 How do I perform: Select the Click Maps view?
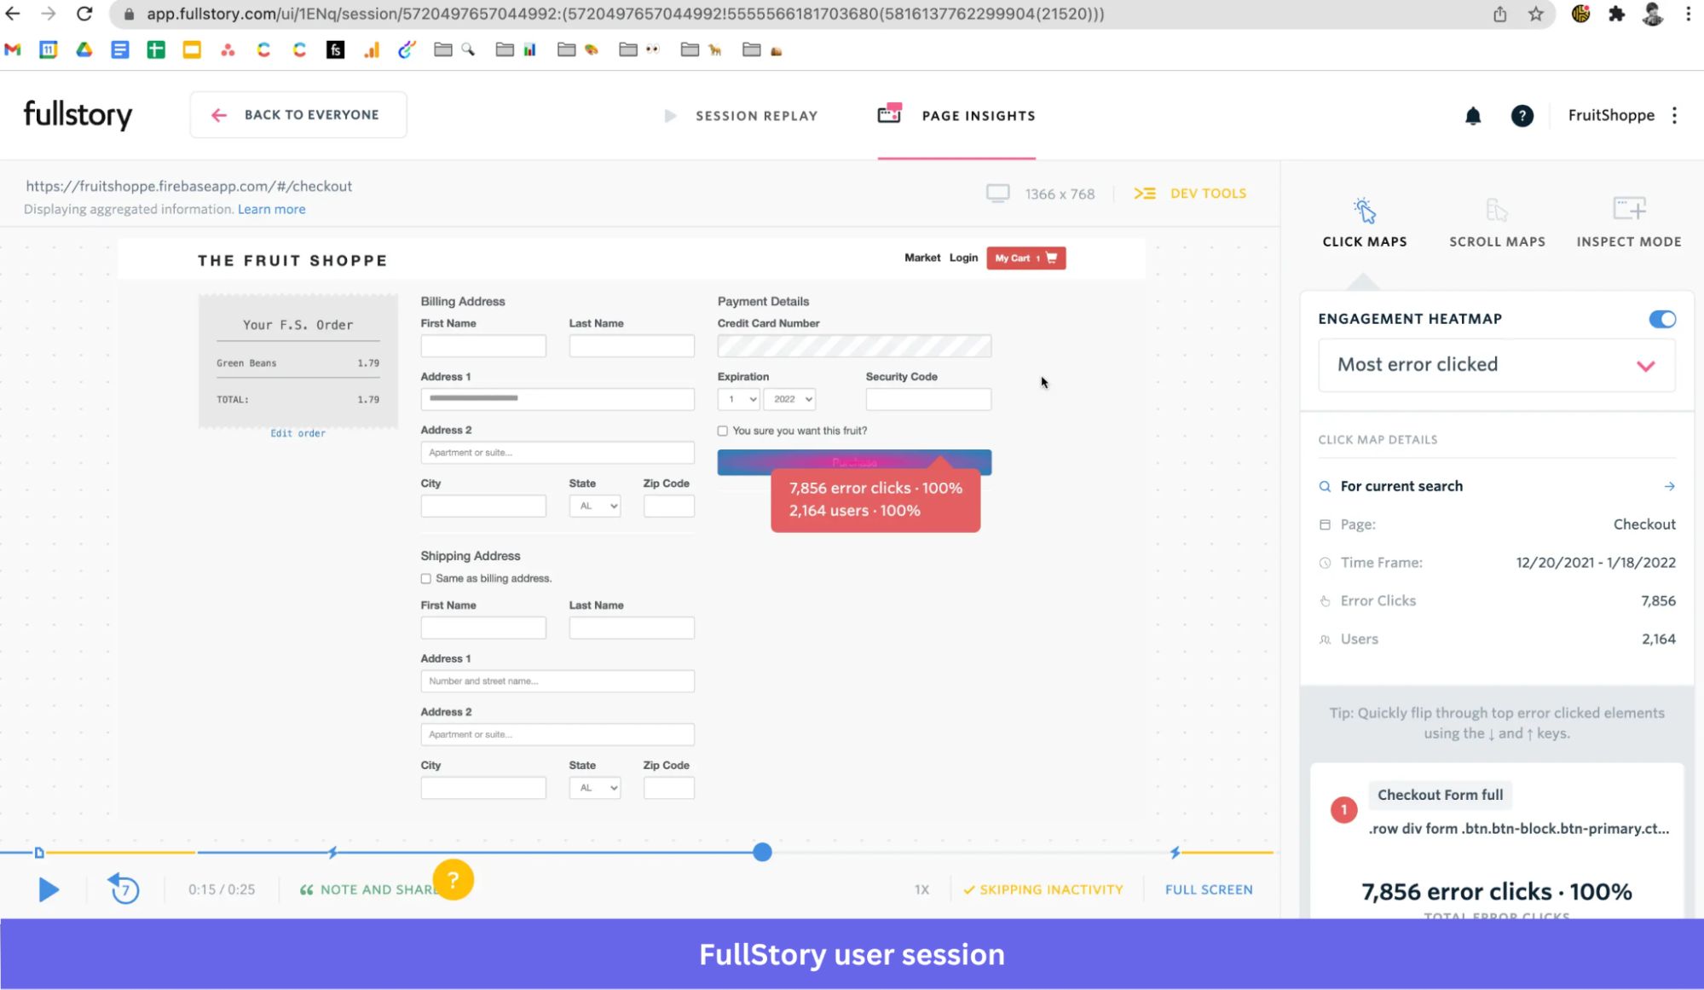(x=1364, y=223)
